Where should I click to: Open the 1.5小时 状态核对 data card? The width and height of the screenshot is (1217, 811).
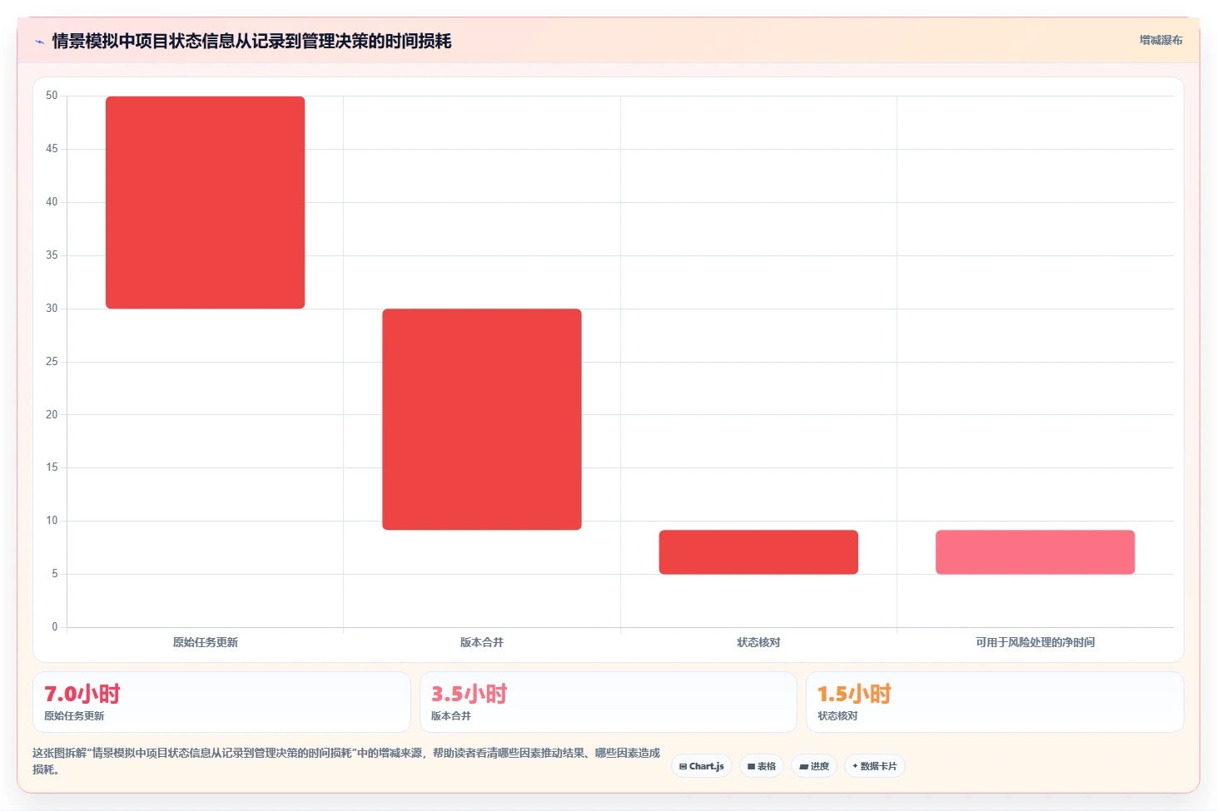click(995, 702)
